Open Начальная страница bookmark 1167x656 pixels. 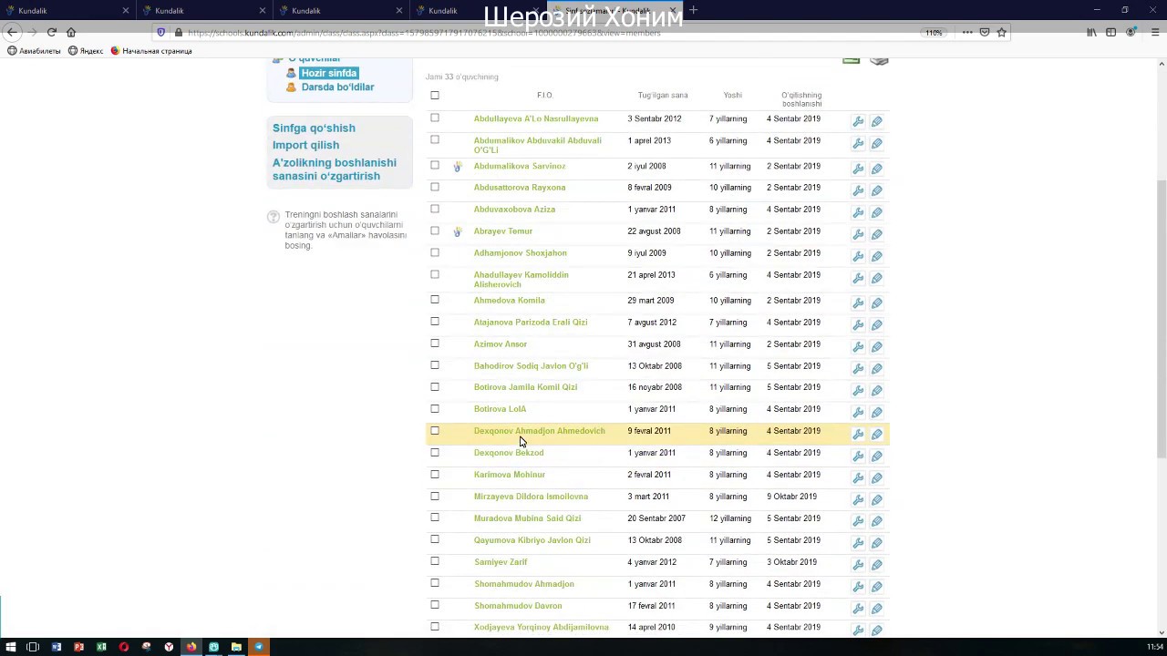point(151,51)
